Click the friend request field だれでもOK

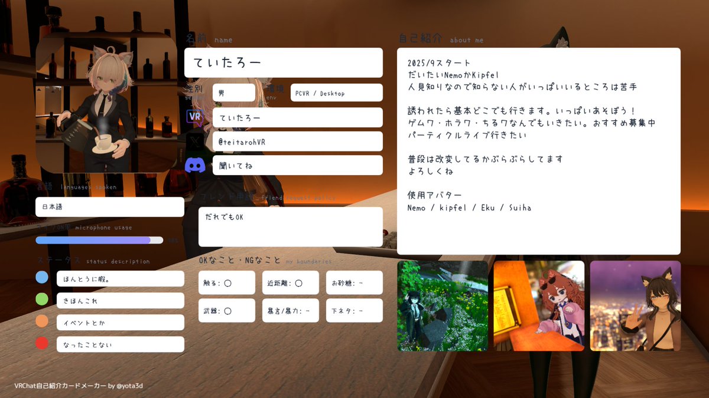tap(291, 226)
